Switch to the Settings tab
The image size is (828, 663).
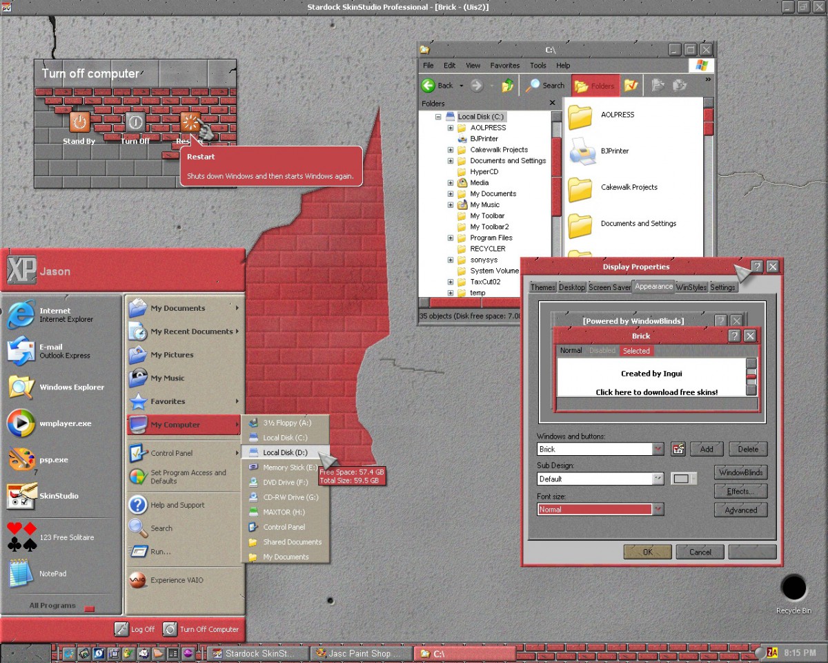pos(723,287)
